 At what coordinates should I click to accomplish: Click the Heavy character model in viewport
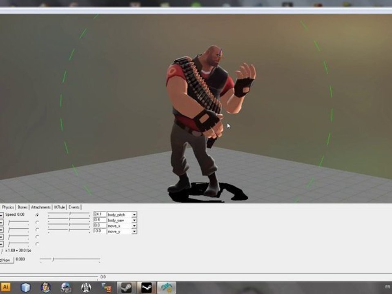pos(200,120)
